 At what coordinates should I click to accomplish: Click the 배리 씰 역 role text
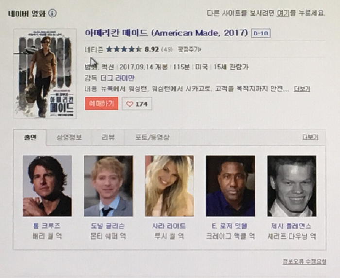[47, 236]
